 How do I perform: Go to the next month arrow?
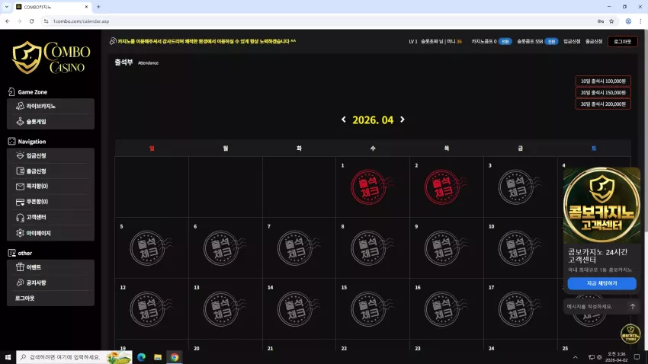click(402, 120)
